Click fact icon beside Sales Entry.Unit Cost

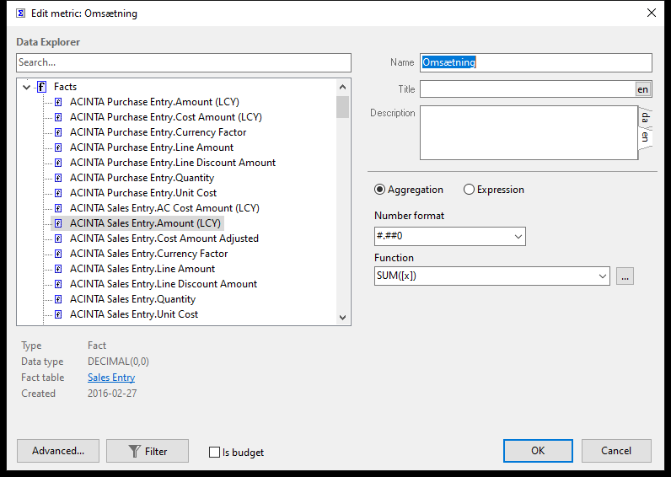(x=58, y=314)
